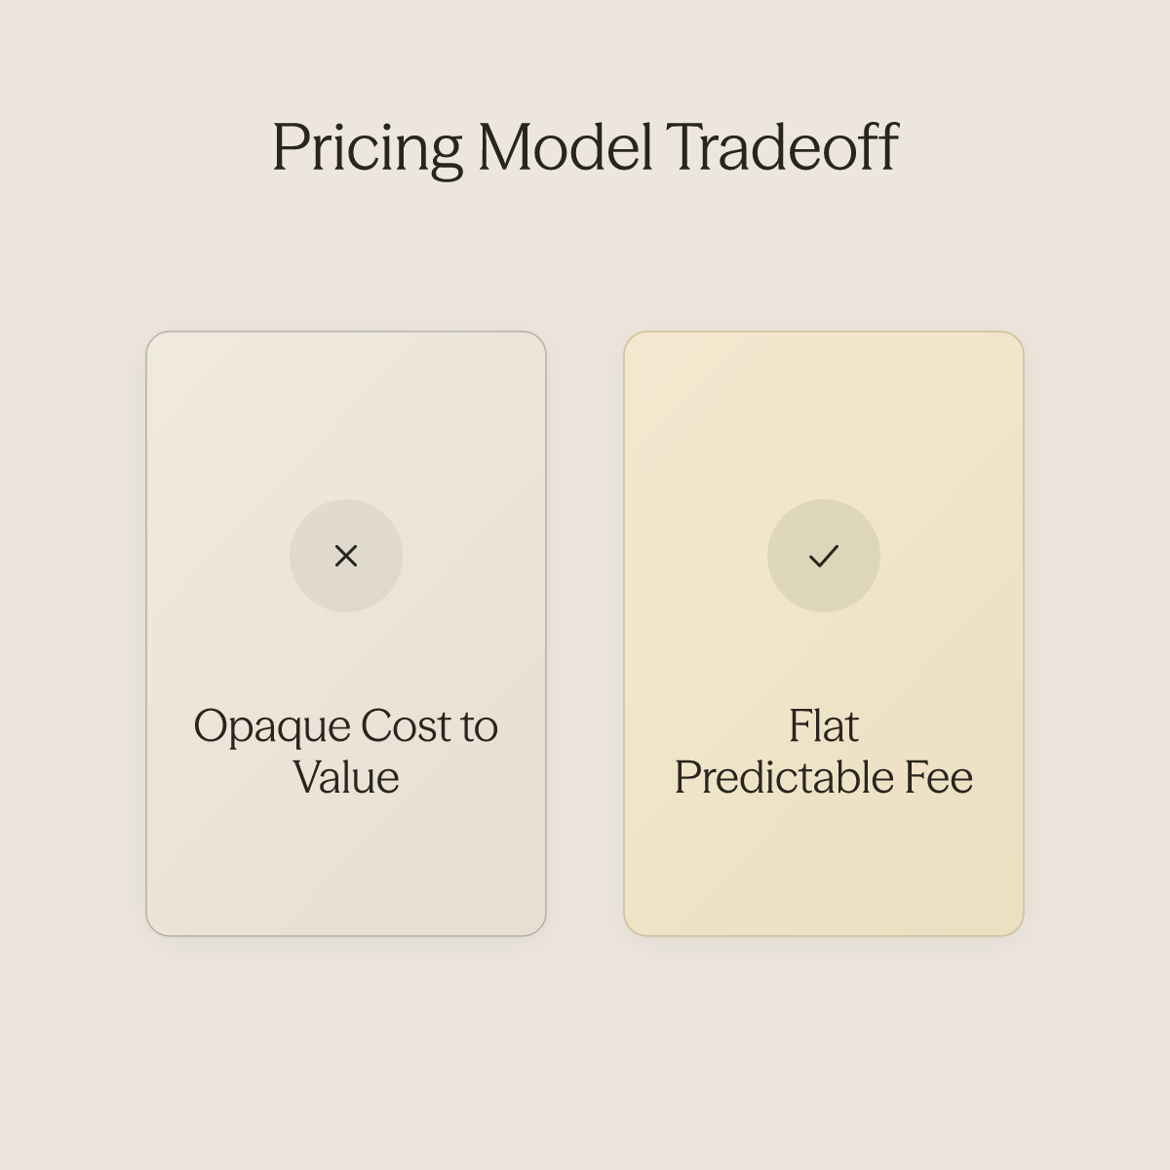Click the word Value on left card
The height and width of the screenshot is (1170, 1170).
point(346,778)
